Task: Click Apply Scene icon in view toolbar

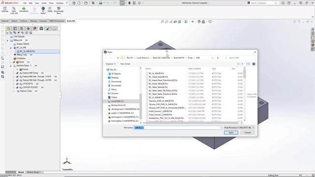Action: pos(203,22)
